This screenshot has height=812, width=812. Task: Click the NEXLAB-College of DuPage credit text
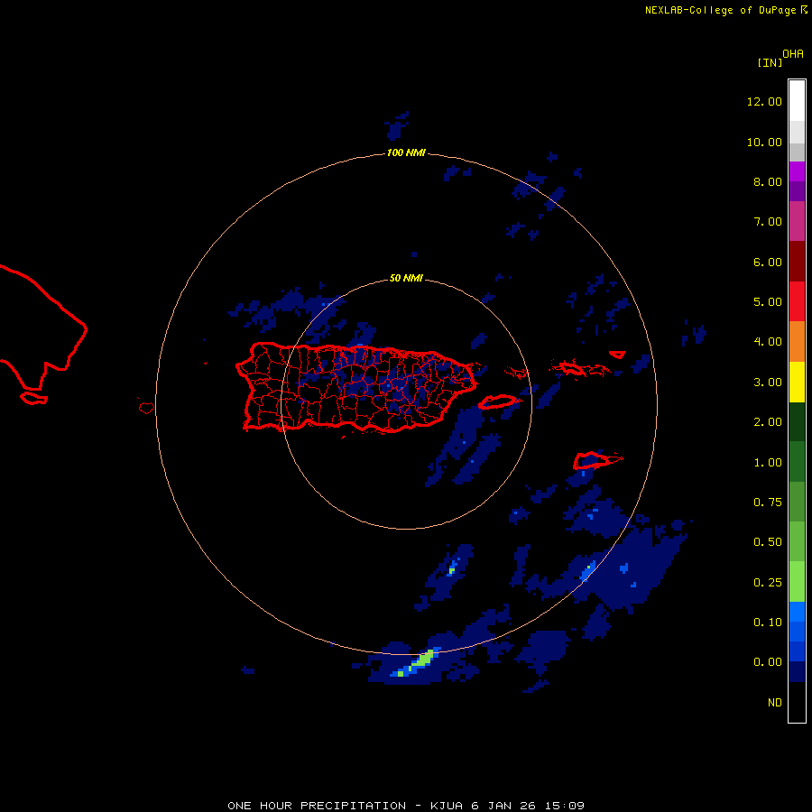pos(725,10)
